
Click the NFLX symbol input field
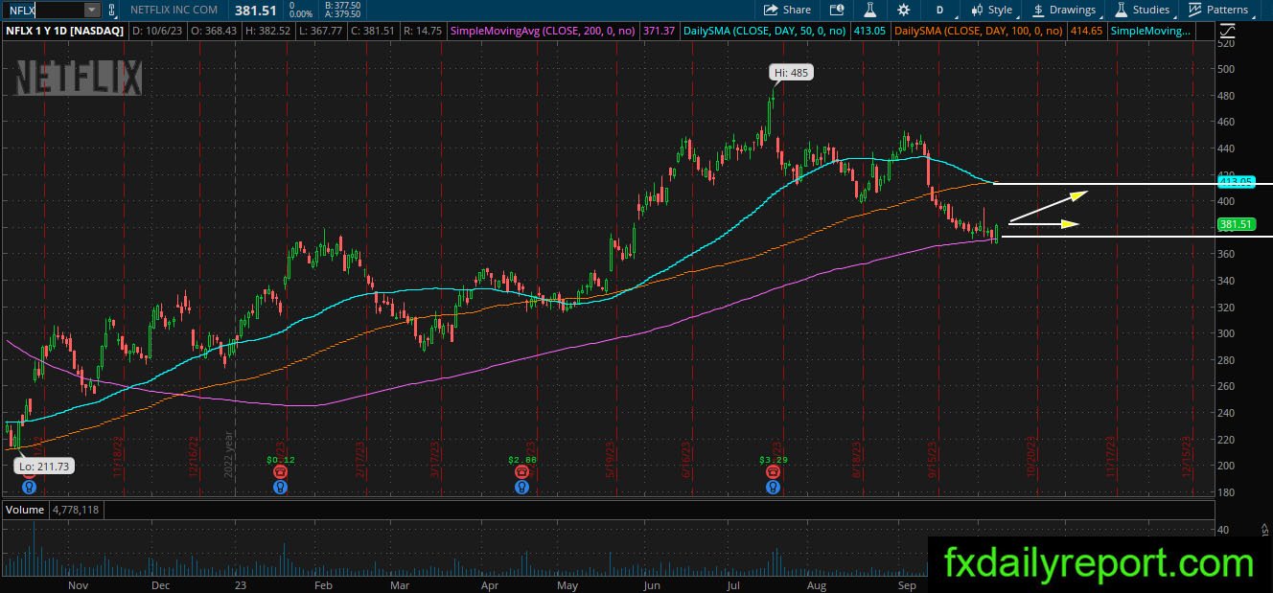[43, 10]
